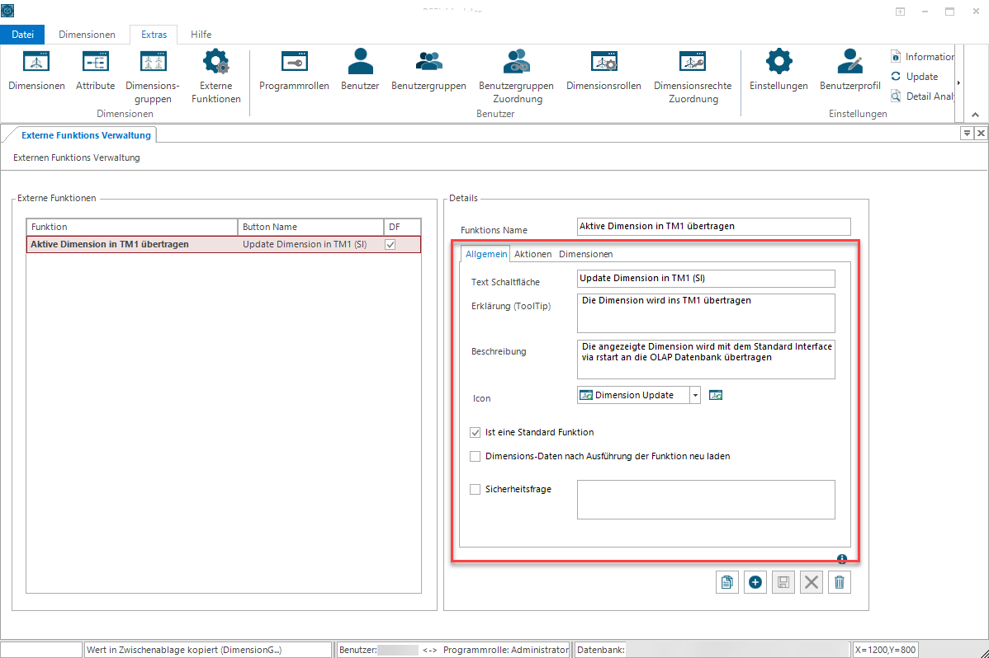Open the Hilfe ribbon tab
Screen dimensions: 989x658
click(x=201, y=35)
